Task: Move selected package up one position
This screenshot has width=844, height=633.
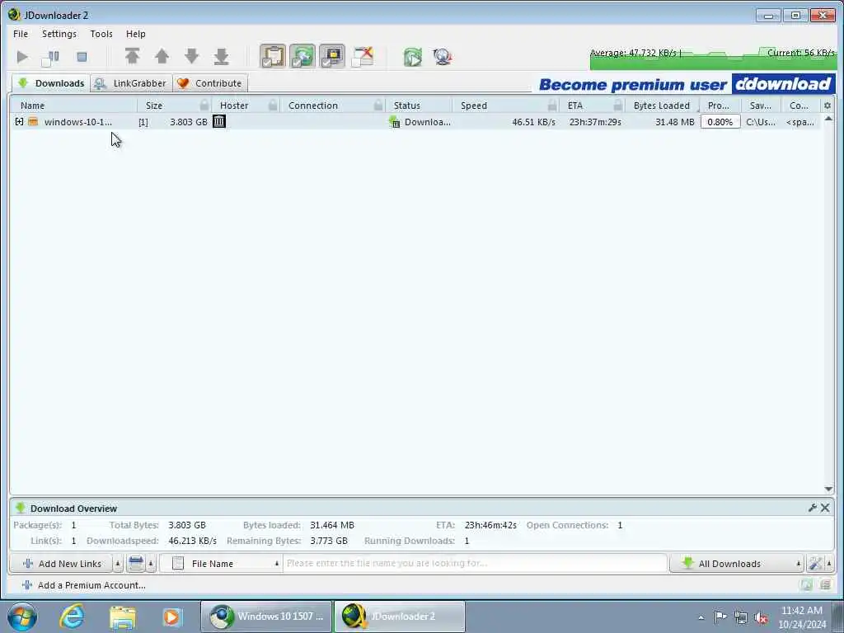Action: 162,56
